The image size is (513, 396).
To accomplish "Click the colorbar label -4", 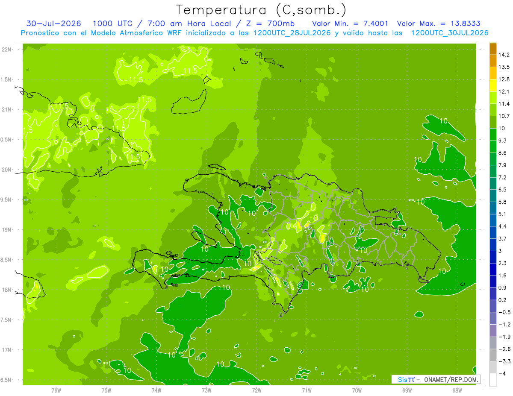I will pos(503,373).
